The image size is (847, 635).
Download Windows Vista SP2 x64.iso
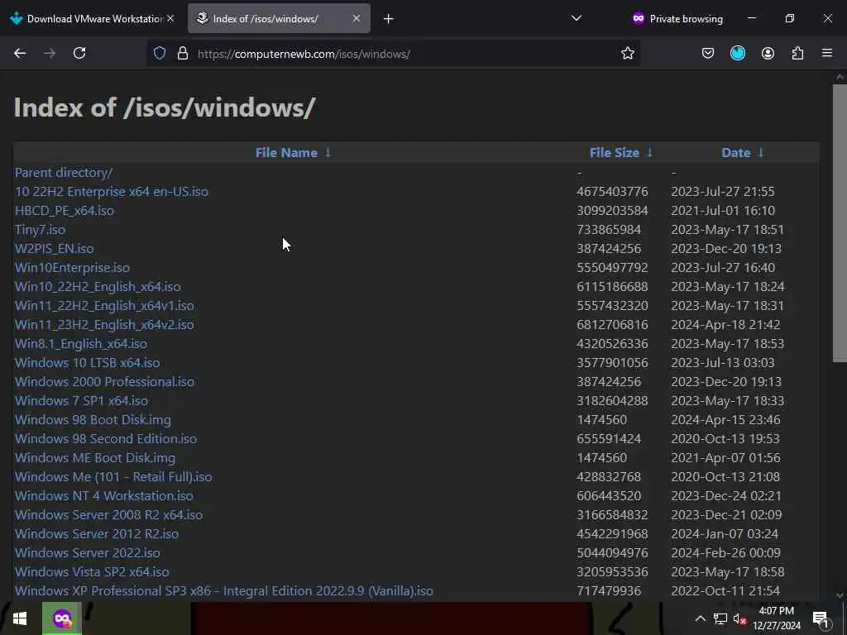pos(92,572)
